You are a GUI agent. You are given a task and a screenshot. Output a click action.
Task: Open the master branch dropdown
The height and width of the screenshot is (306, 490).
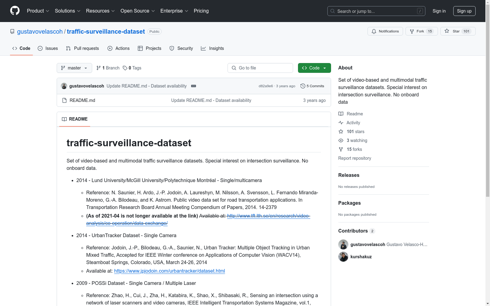pos(74,68)
